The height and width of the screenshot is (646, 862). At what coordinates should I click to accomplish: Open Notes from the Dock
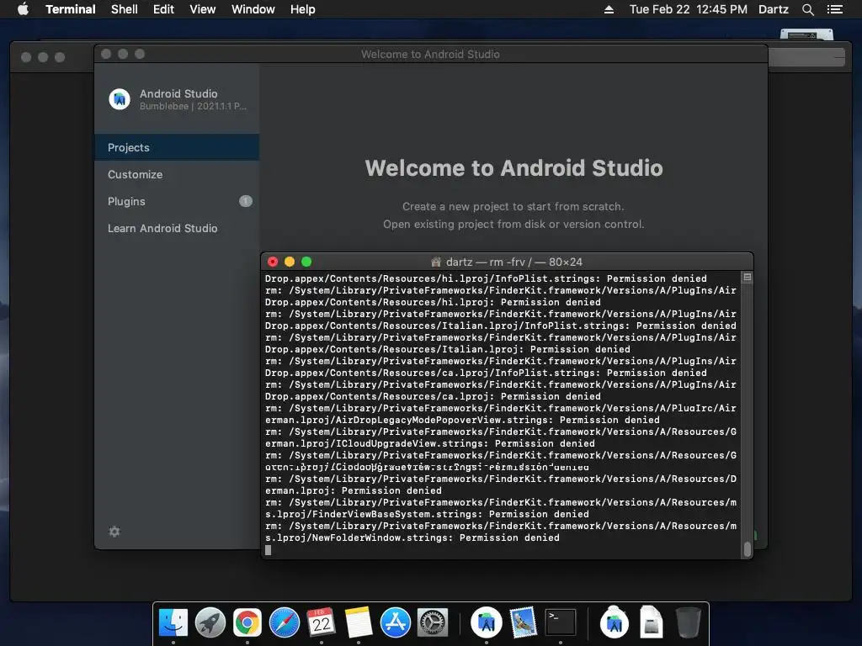(x=359, y=622)
